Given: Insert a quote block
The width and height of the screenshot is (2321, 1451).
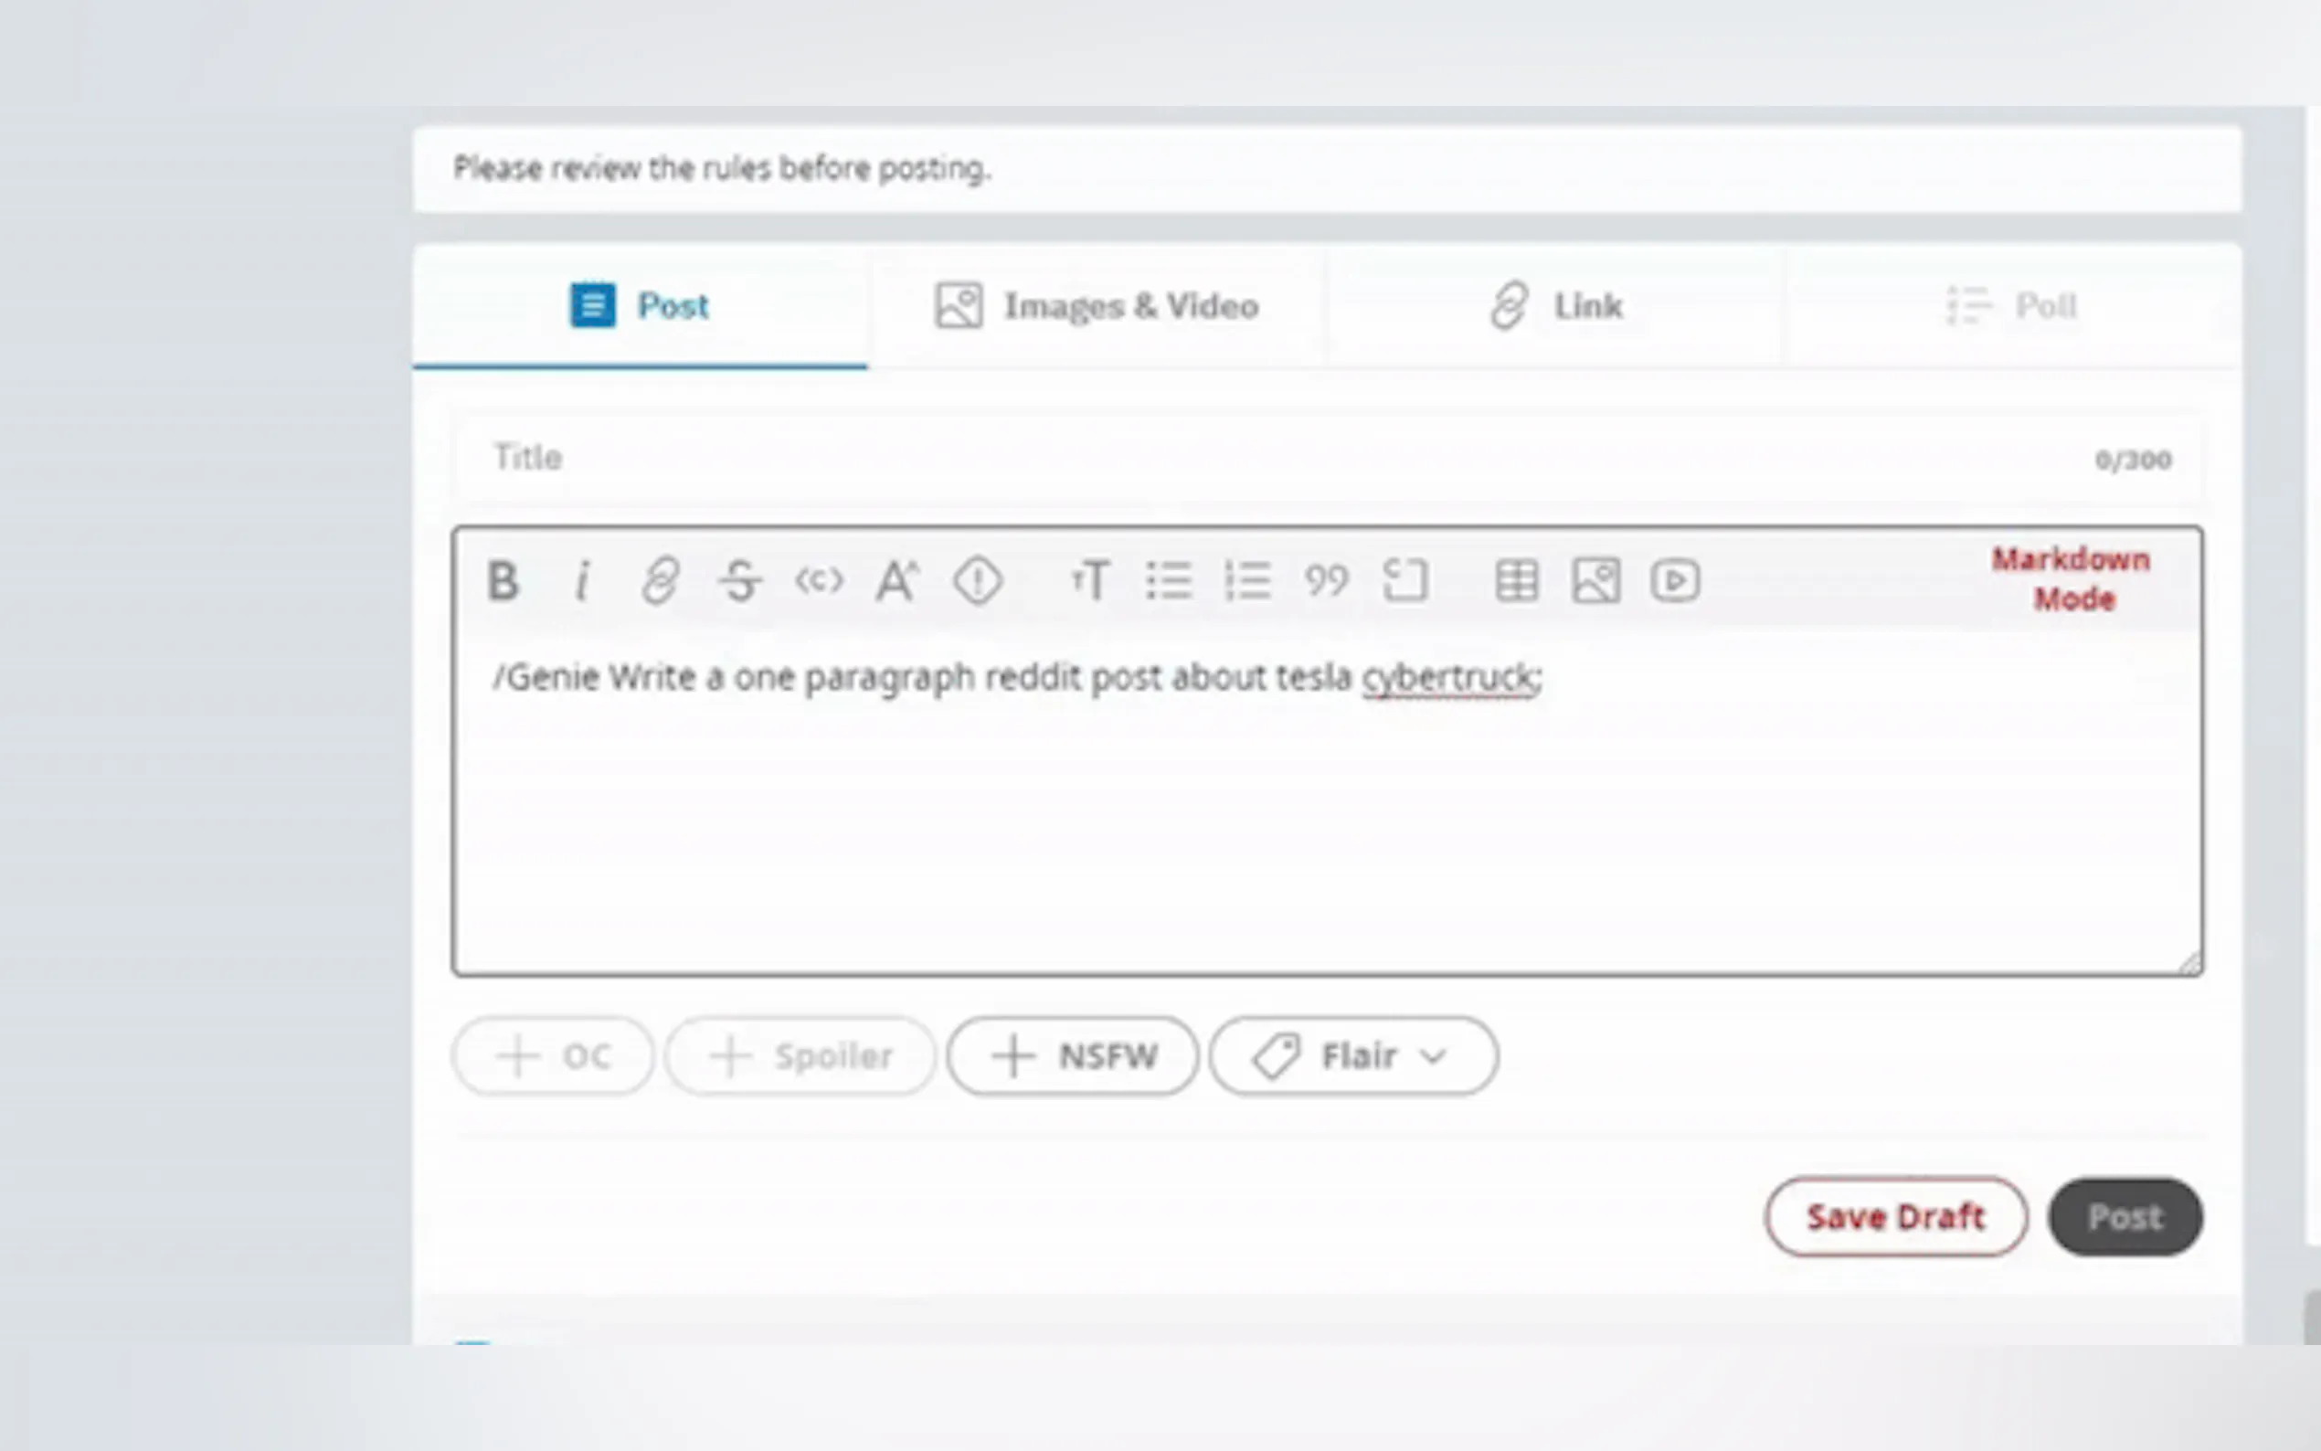Looking at the screenshot, I should [1326, 580].
